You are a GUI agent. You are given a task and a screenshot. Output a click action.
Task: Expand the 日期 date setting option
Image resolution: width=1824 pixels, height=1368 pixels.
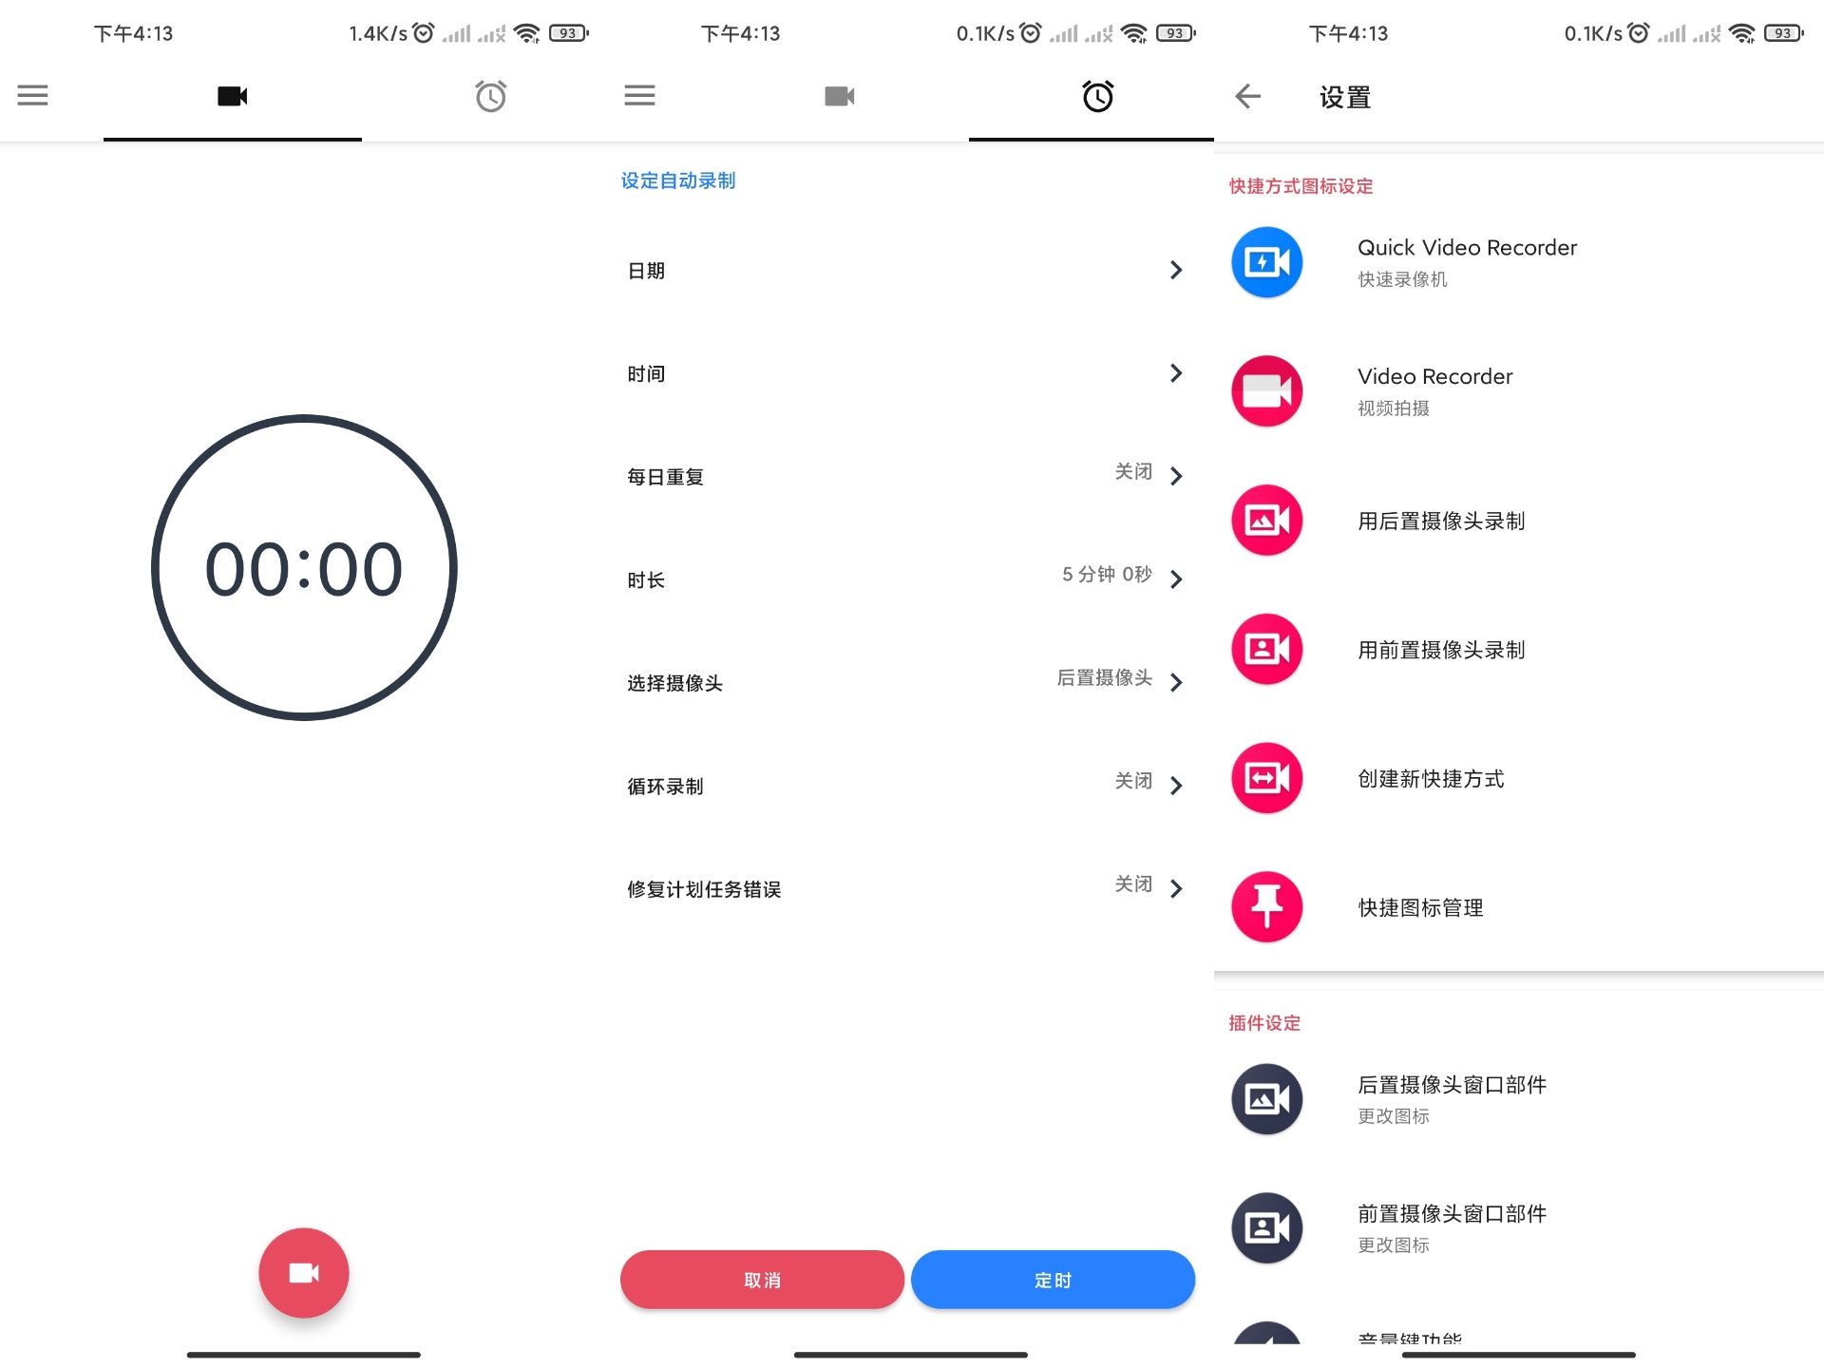907,272
